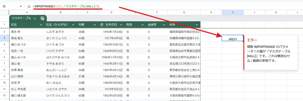Screen dimensions: 303x101
Task: Click the hiragana cell はたけやま めぐみ
Action: [60, 57]
